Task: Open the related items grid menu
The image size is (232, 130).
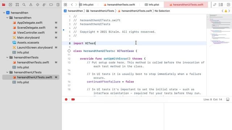Action: click(x=65, y=5)
